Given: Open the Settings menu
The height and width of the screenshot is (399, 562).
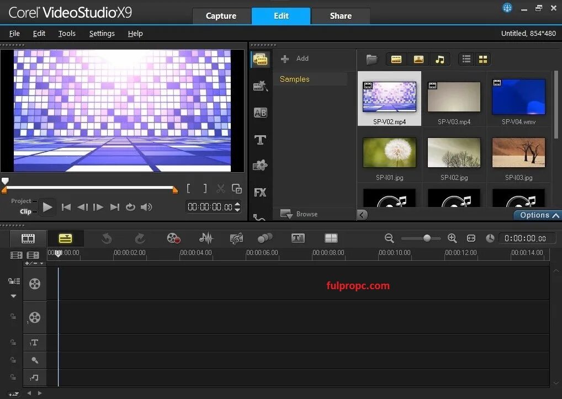Looking at the screenshot, I should point(102,33).
